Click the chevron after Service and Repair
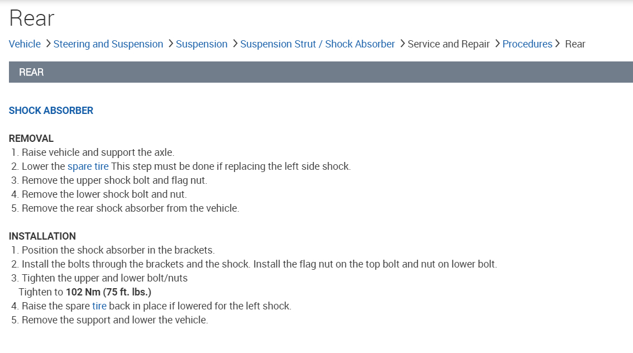This screenshot has height=353, width=633. 497,44
